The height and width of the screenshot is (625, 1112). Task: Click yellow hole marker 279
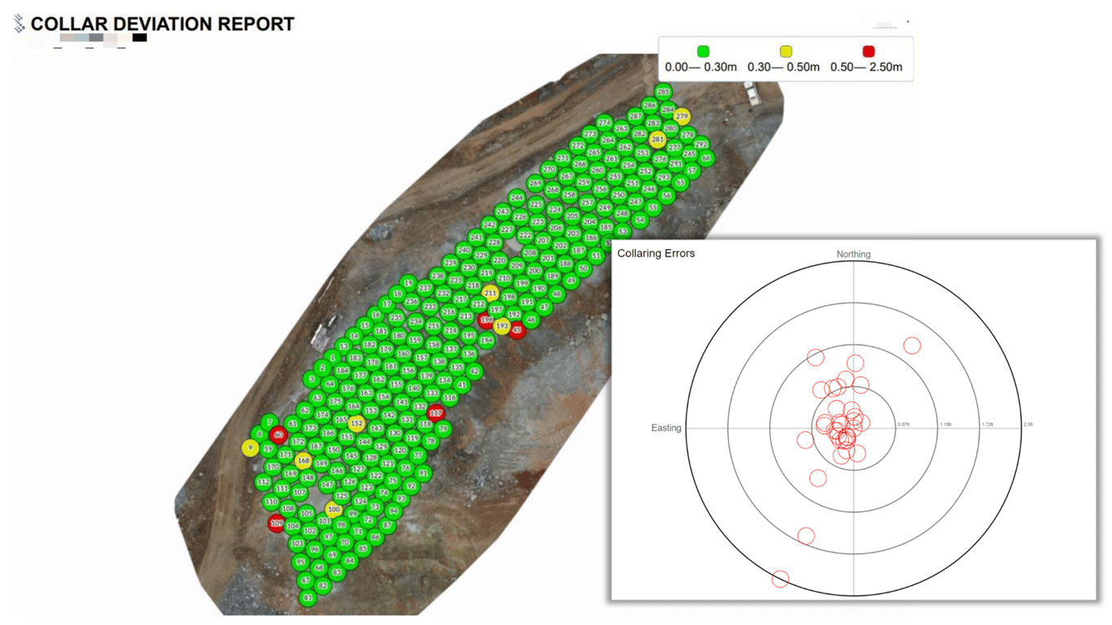point(681,117)
